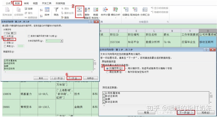Click 隐藏明细数据 hide detail item

pyautogui.click(x=159, y=12)
